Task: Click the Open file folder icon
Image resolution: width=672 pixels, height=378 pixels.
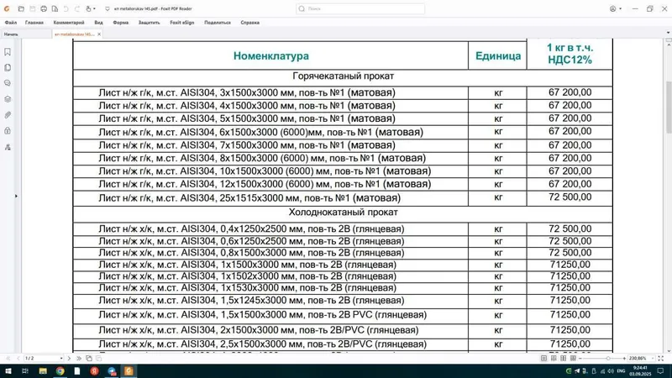Action: click(21, 8)
